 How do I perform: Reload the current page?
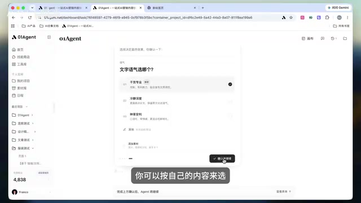coord(30,17)
